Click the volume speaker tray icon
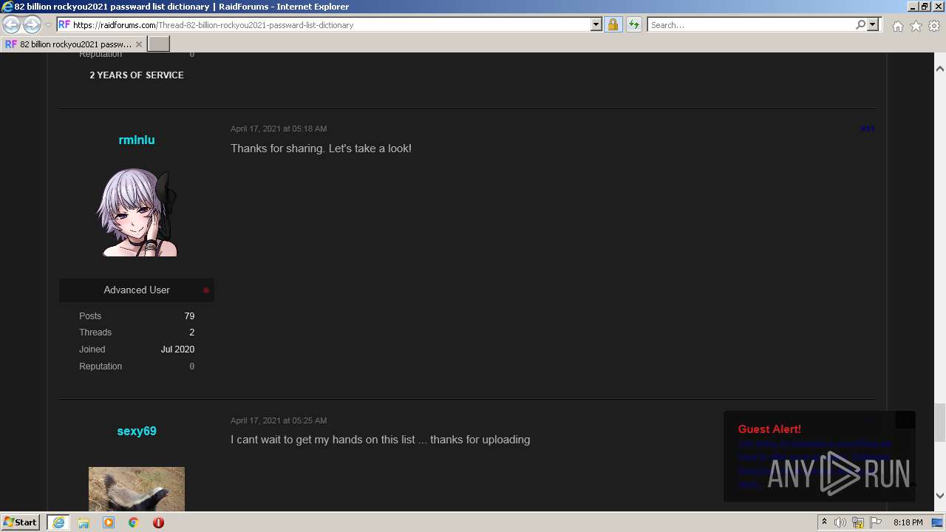The image size is (946, 532). tap(840, 522)
